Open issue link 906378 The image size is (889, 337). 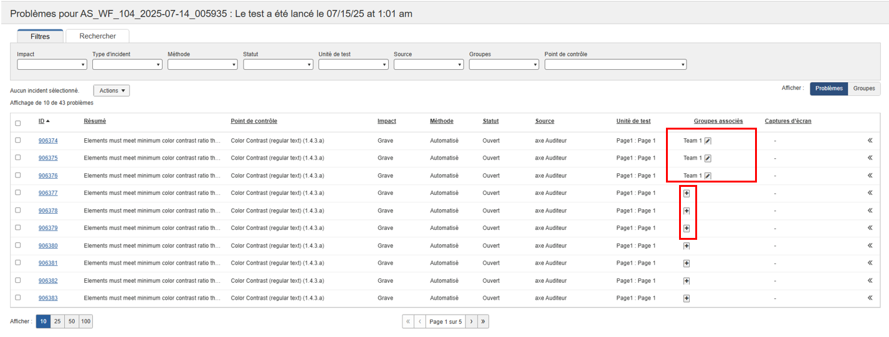(48, 211)
